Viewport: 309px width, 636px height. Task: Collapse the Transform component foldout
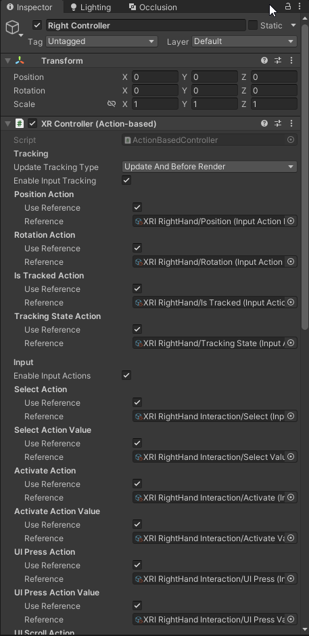pyautogui.click(x=7, y=61)
